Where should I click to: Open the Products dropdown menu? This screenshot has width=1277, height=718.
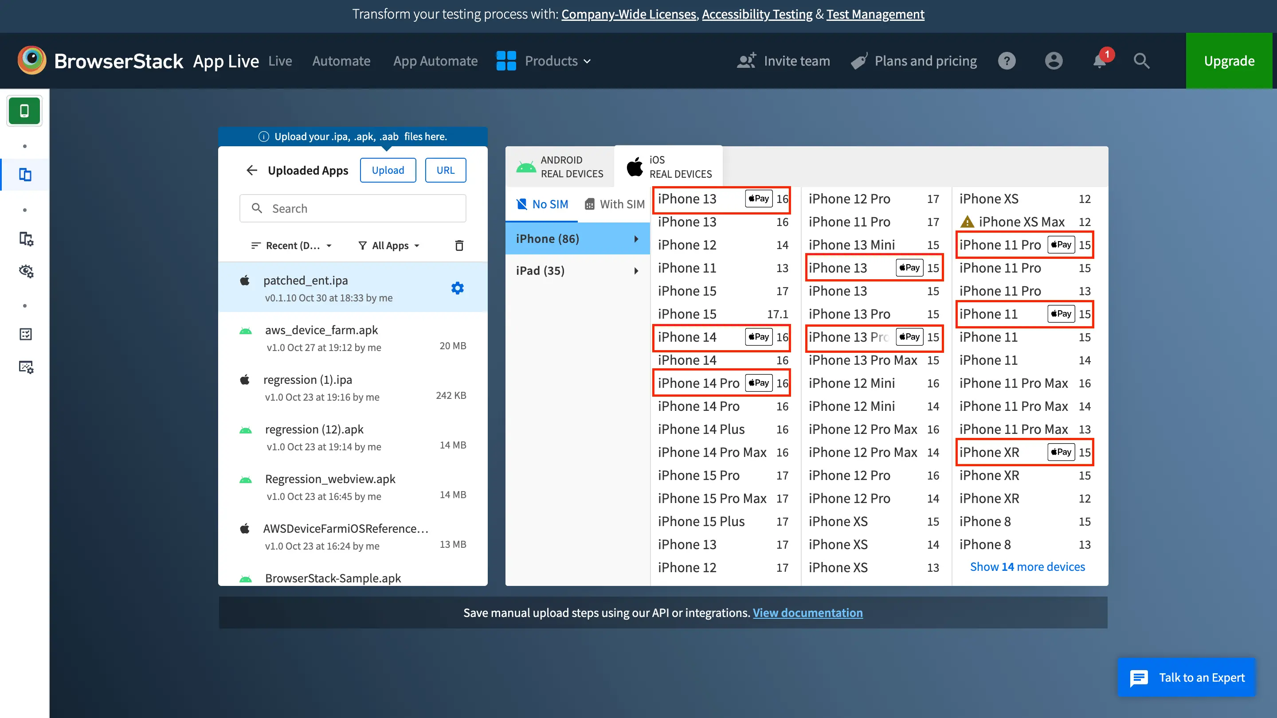coord(544,61)
